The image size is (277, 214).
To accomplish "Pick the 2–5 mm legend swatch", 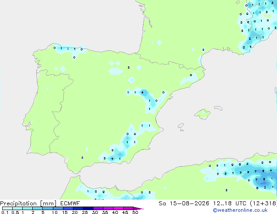I will [38, 208].
